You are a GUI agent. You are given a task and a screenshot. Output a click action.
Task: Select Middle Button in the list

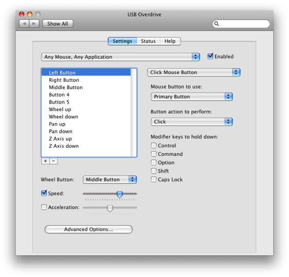pos(86,88)
